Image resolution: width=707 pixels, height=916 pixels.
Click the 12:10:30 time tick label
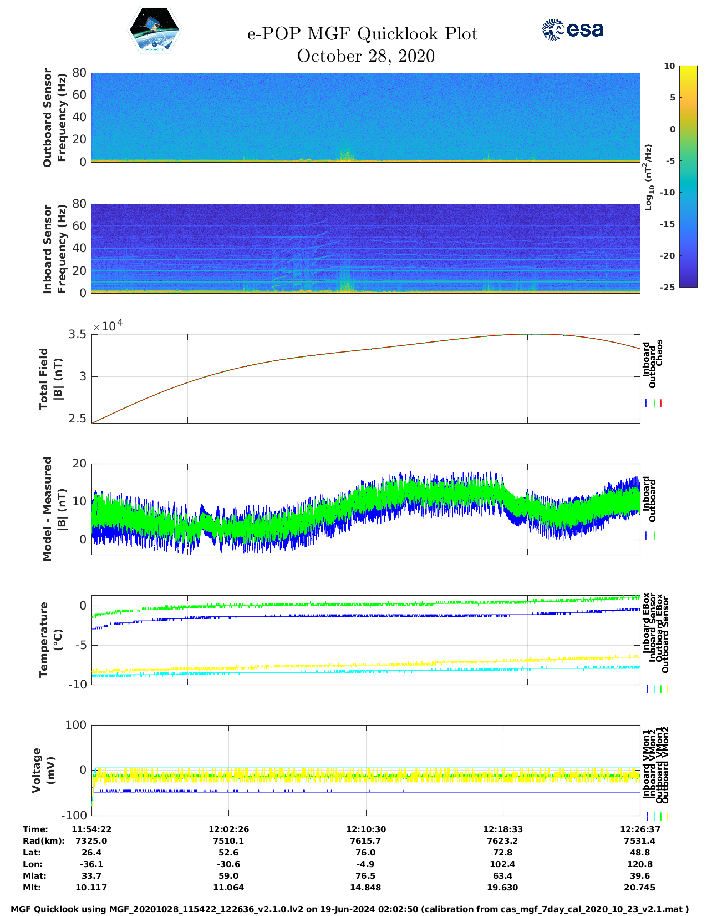pyautogui.click(x=365, y=829)
